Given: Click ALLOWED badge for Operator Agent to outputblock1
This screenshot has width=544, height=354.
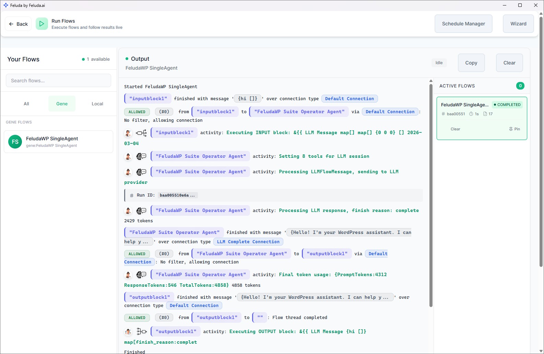Looking at the screenshot, I should coord(137,254).
